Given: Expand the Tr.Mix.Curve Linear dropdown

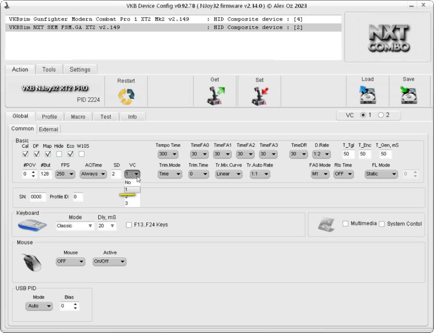Looking at the screenshot, I should 229,174.
